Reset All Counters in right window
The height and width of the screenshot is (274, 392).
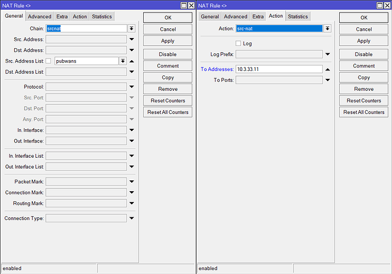[x=364, y=112]
